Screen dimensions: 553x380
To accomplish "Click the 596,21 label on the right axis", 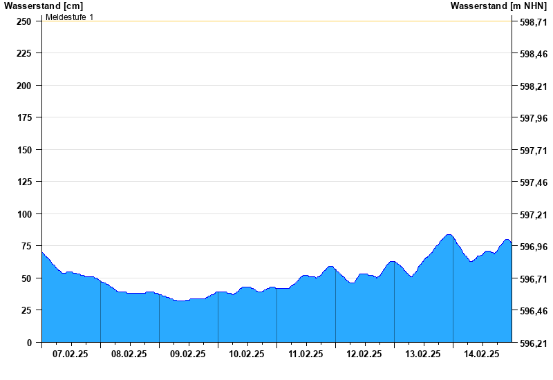I will [533, 343].
